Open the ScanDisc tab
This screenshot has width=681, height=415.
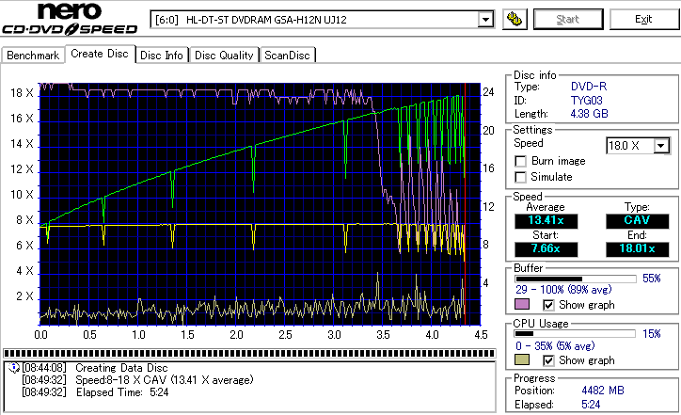tap(287, 56)
